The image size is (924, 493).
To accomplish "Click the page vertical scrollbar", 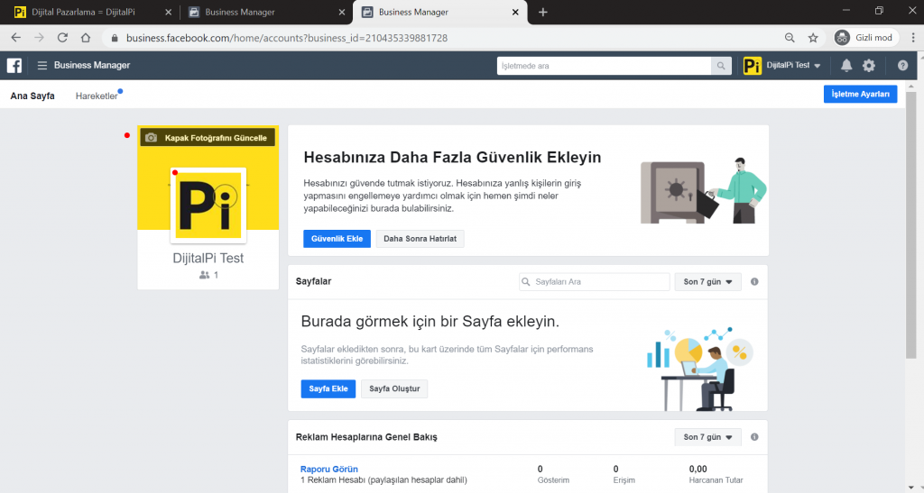I will [911, 224].
